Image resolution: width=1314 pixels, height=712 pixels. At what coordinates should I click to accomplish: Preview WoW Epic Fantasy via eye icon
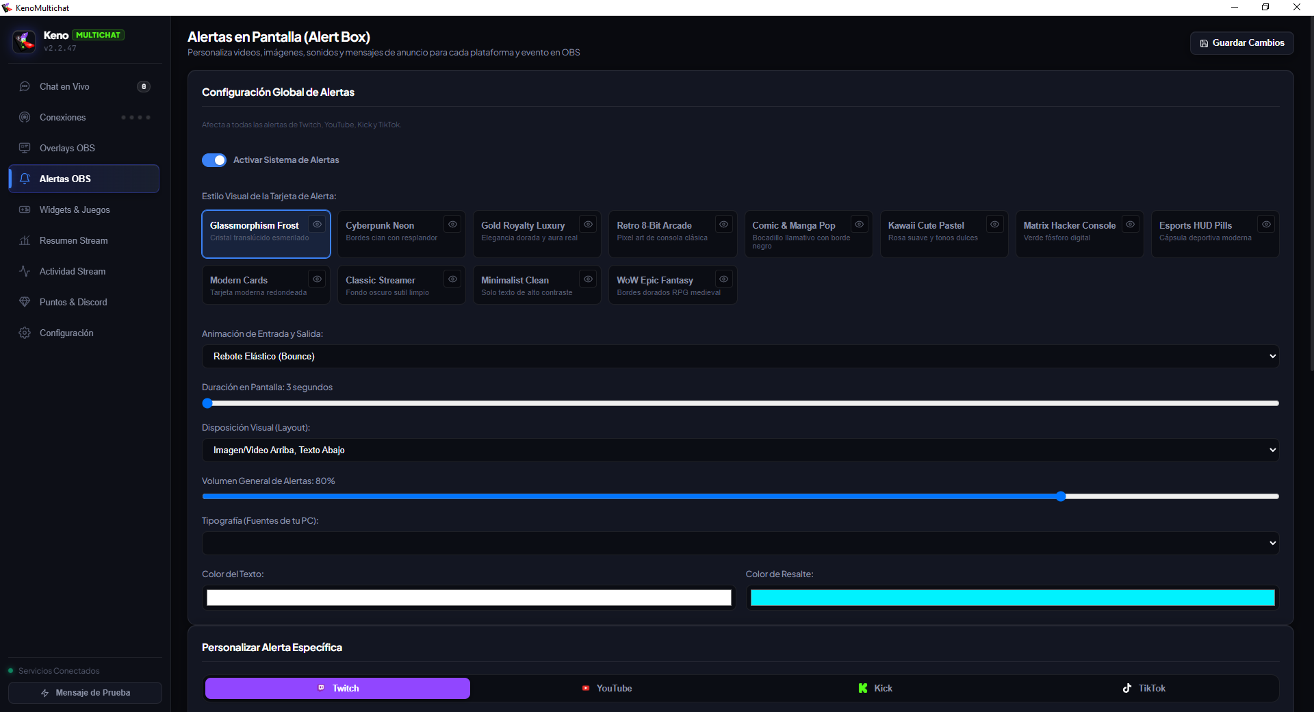coord(723,279)
